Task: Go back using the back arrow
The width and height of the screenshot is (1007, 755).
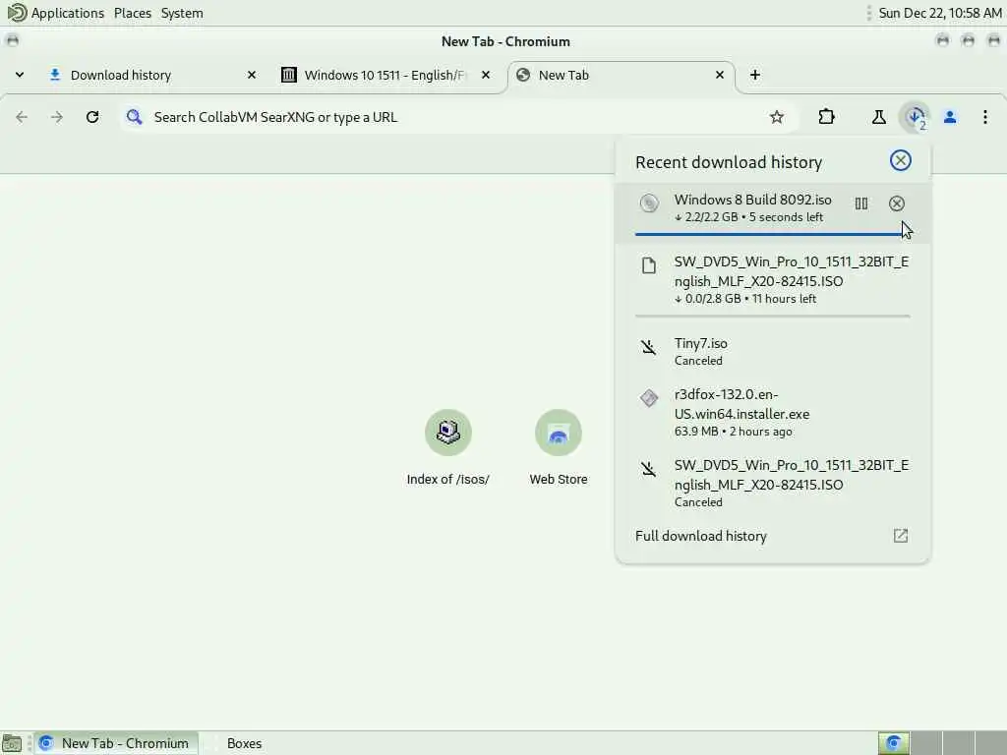Action: (x=22, y=117)
